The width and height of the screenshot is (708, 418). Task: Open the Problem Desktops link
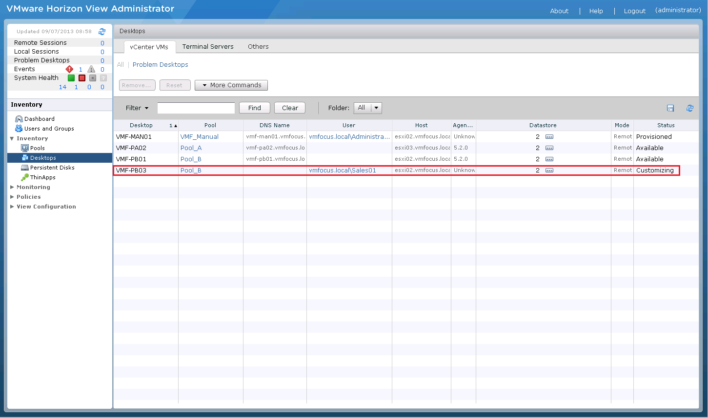[x=160, y=65]
